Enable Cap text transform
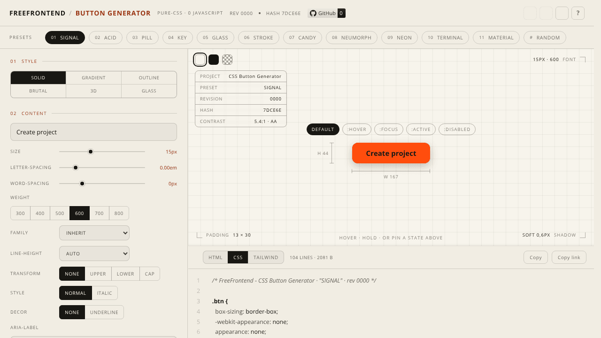Image resolution: width=601 pixels, height=338 pixels. click(150, 274)
